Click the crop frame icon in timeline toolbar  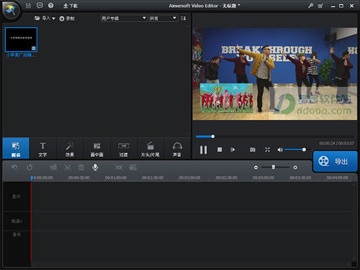click(x=119, y=168)
